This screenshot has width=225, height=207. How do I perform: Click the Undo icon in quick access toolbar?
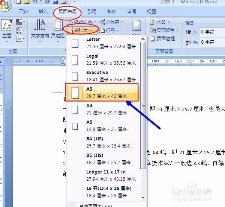[35, 2]
